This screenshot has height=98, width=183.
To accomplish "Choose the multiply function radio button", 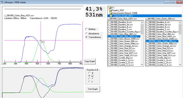I will 89,79.
